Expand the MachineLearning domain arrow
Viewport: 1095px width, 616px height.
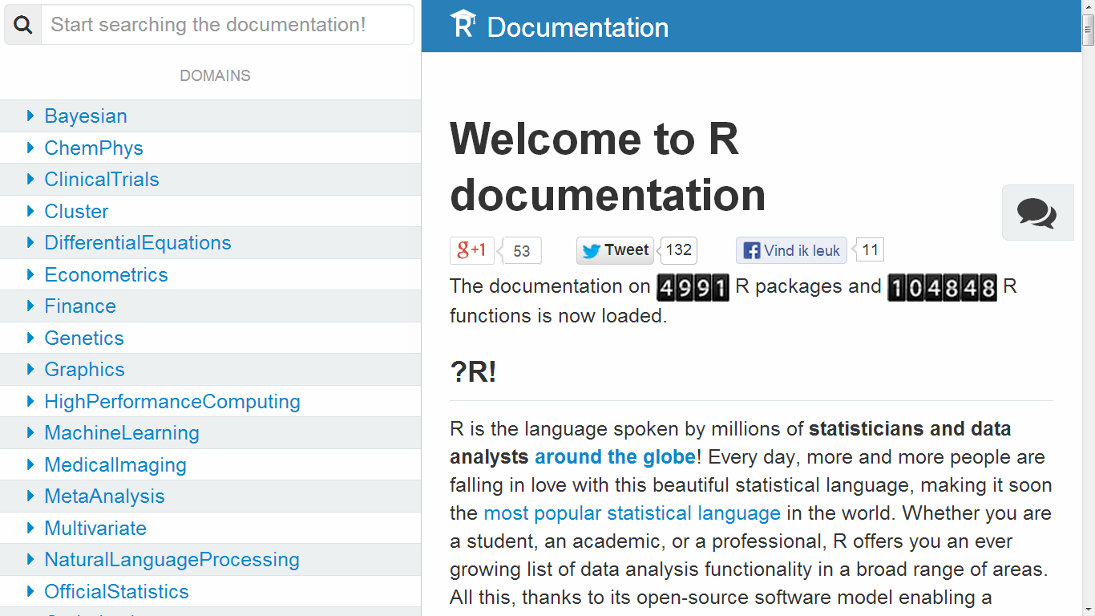coord(30,432)
